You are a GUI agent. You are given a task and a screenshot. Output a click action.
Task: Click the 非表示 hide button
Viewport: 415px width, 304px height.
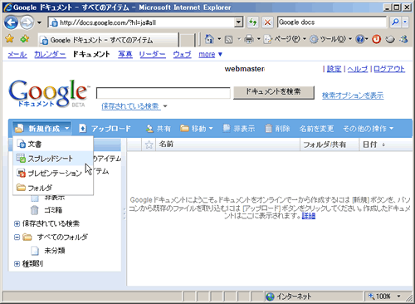pyautogui.click(x=239, y=129)
